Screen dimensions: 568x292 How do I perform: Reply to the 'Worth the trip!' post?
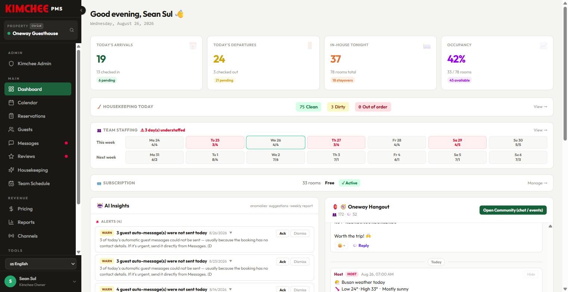pyautogui.click(x=361, y=245)
